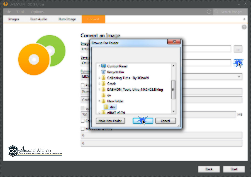
Task: Click folder icon beside Crack
Action: (x=104, y=84)
